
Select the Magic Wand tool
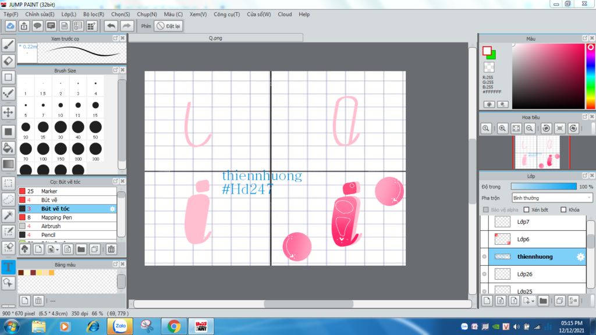8,215
